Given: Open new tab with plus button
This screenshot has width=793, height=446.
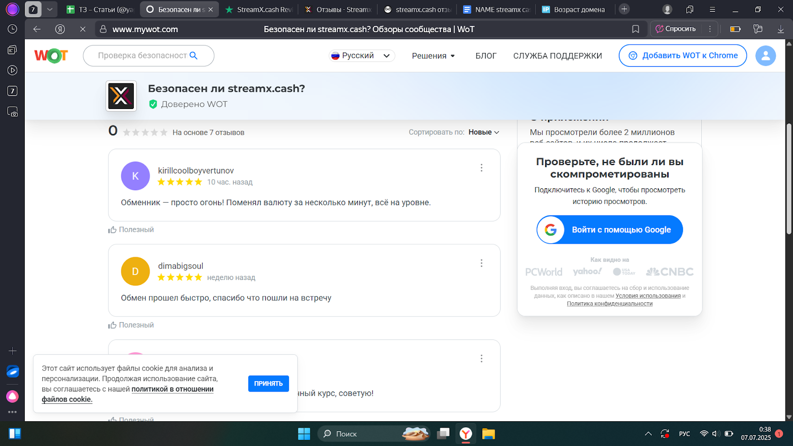Looking at the screenshot, I should click(x=624, y=9).
